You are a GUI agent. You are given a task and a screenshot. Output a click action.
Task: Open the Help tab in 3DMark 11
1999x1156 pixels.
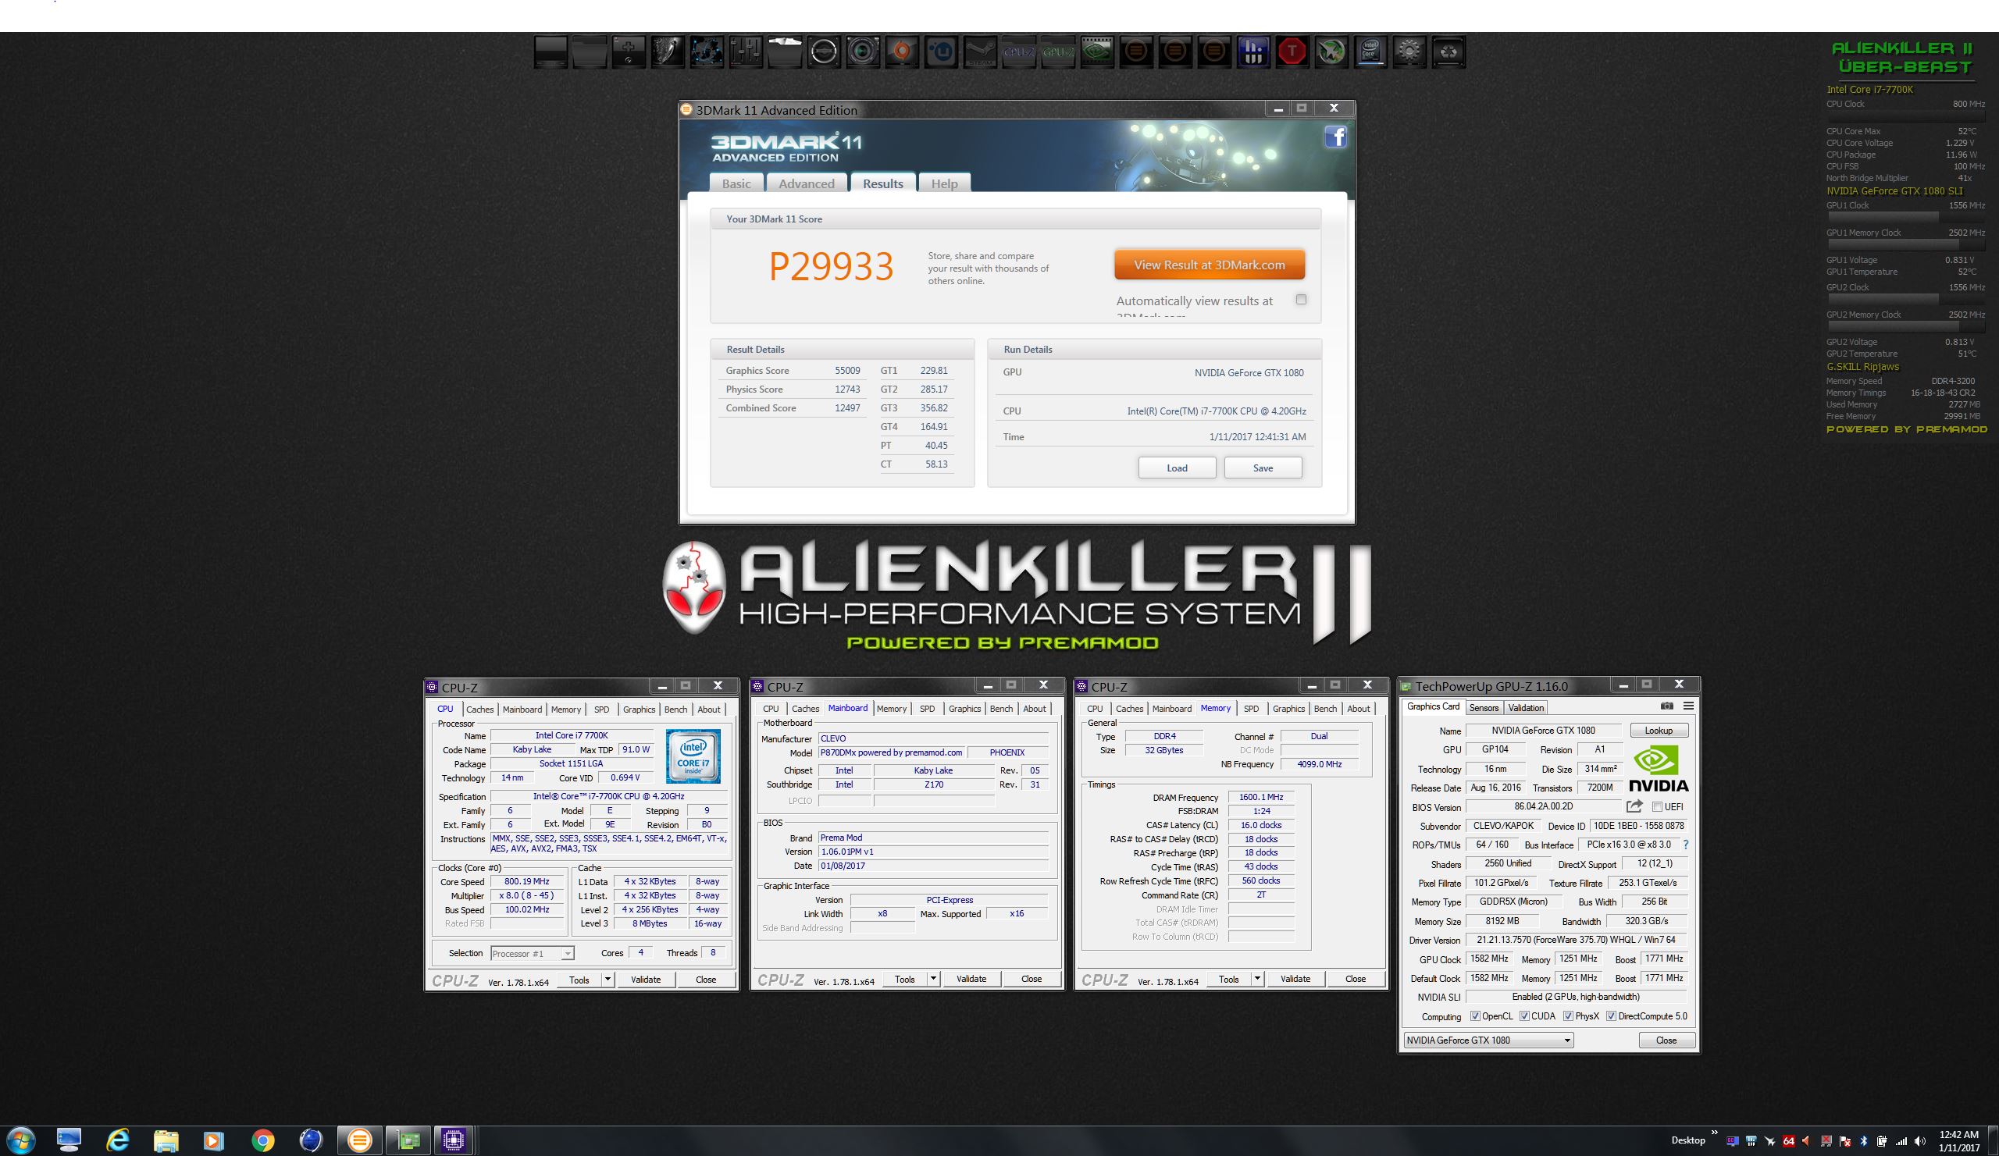coord(944,183)
